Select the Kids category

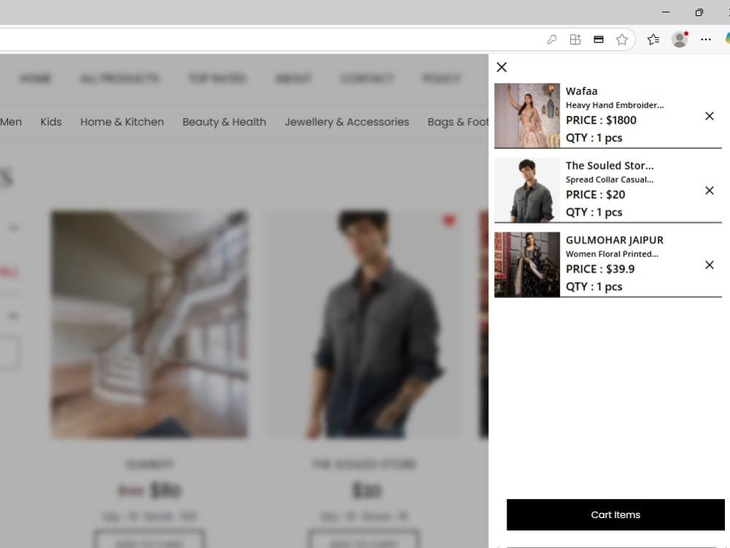click(51, 122)
